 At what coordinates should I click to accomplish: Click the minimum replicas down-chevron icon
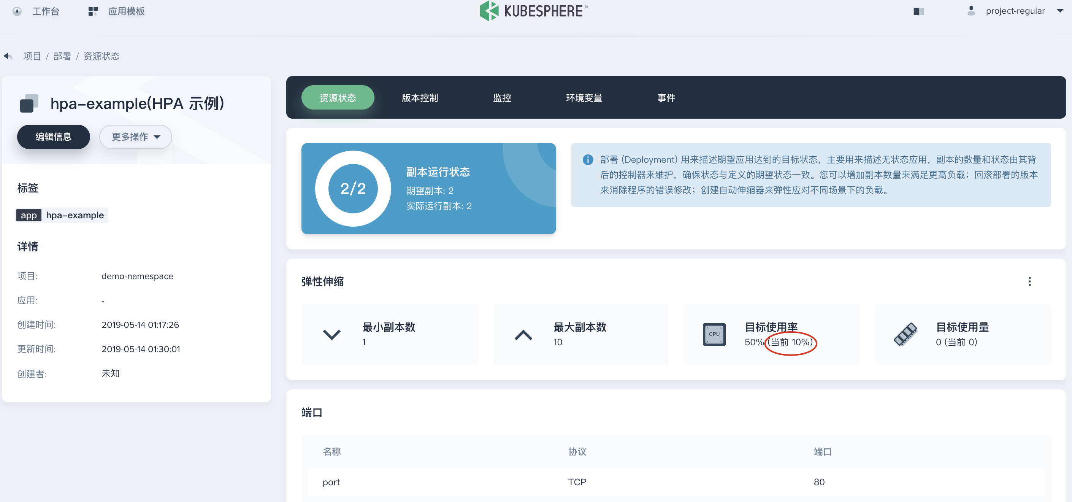click(x=331, y=335)
